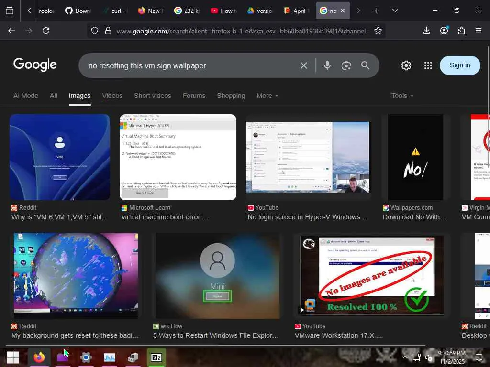Screen dimensions: 490x367
Task: Clear the search query with X
Action: (303, 65)
